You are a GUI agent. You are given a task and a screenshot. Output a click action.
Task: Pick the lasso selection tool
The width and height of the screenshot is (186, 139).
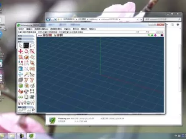point(32,45)
